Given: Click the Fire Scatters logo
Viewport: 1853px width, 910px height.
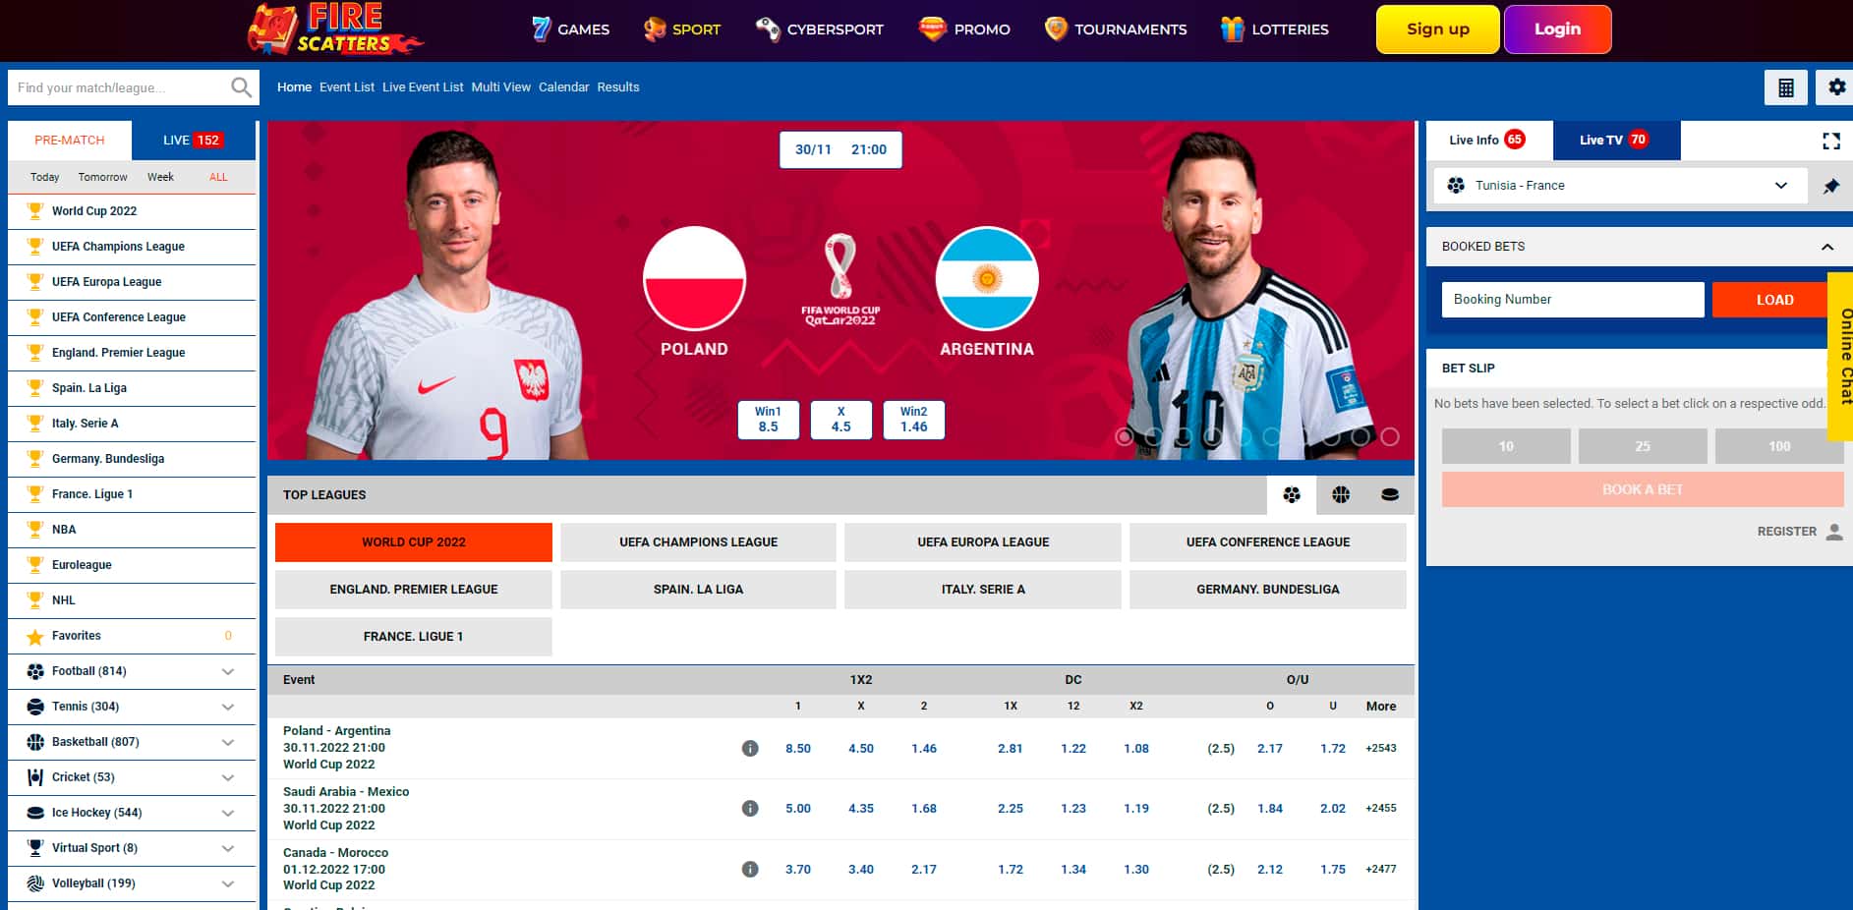Looking at the screenshot, I should [x=334, y=29].
